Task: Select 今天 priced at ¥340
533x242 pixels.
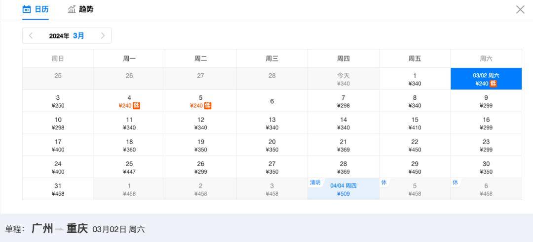Action: (343, 79)
